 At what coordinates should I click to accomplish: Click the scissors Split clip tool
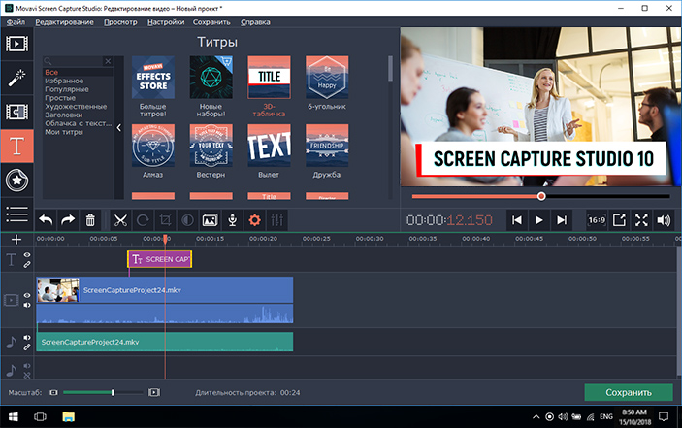click(x=120, y=220)
